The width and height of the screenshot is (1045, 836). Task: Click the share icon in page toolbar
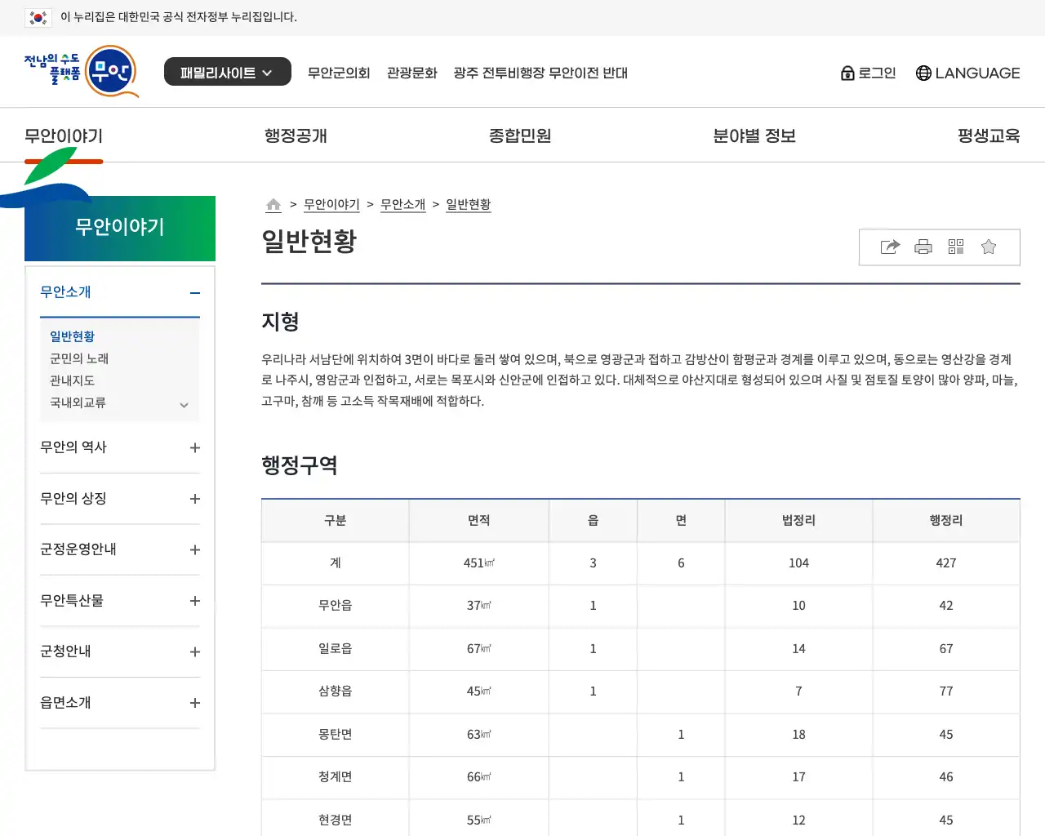coord(890,247)
